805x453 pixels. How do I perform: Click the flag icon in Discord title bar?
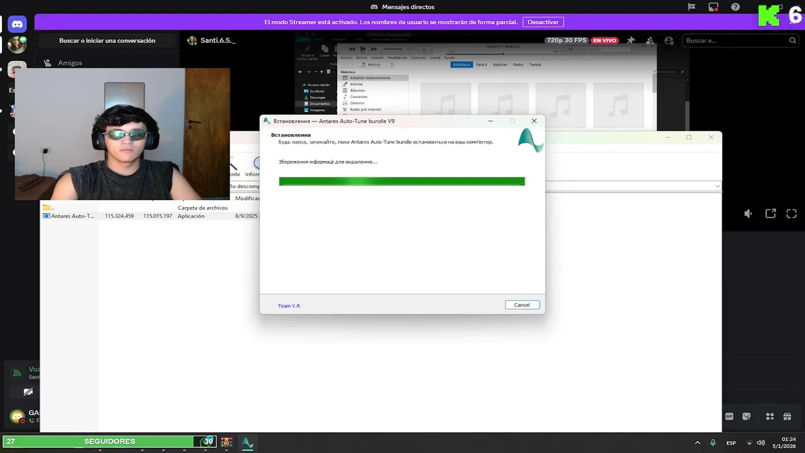point(691,7)
